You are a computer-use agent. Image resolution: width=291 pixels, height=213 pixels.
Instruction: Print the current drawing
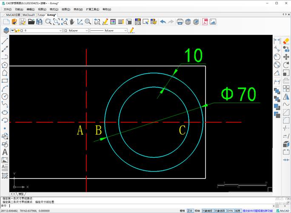pos(180,22)
